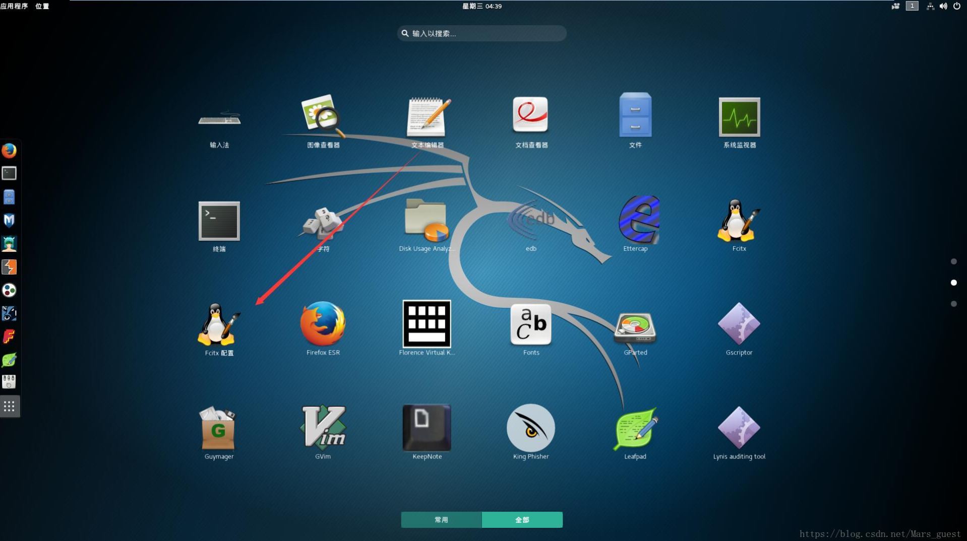Open terminal from the left dock
The image size is (967, 541).
tap(9, 173)
